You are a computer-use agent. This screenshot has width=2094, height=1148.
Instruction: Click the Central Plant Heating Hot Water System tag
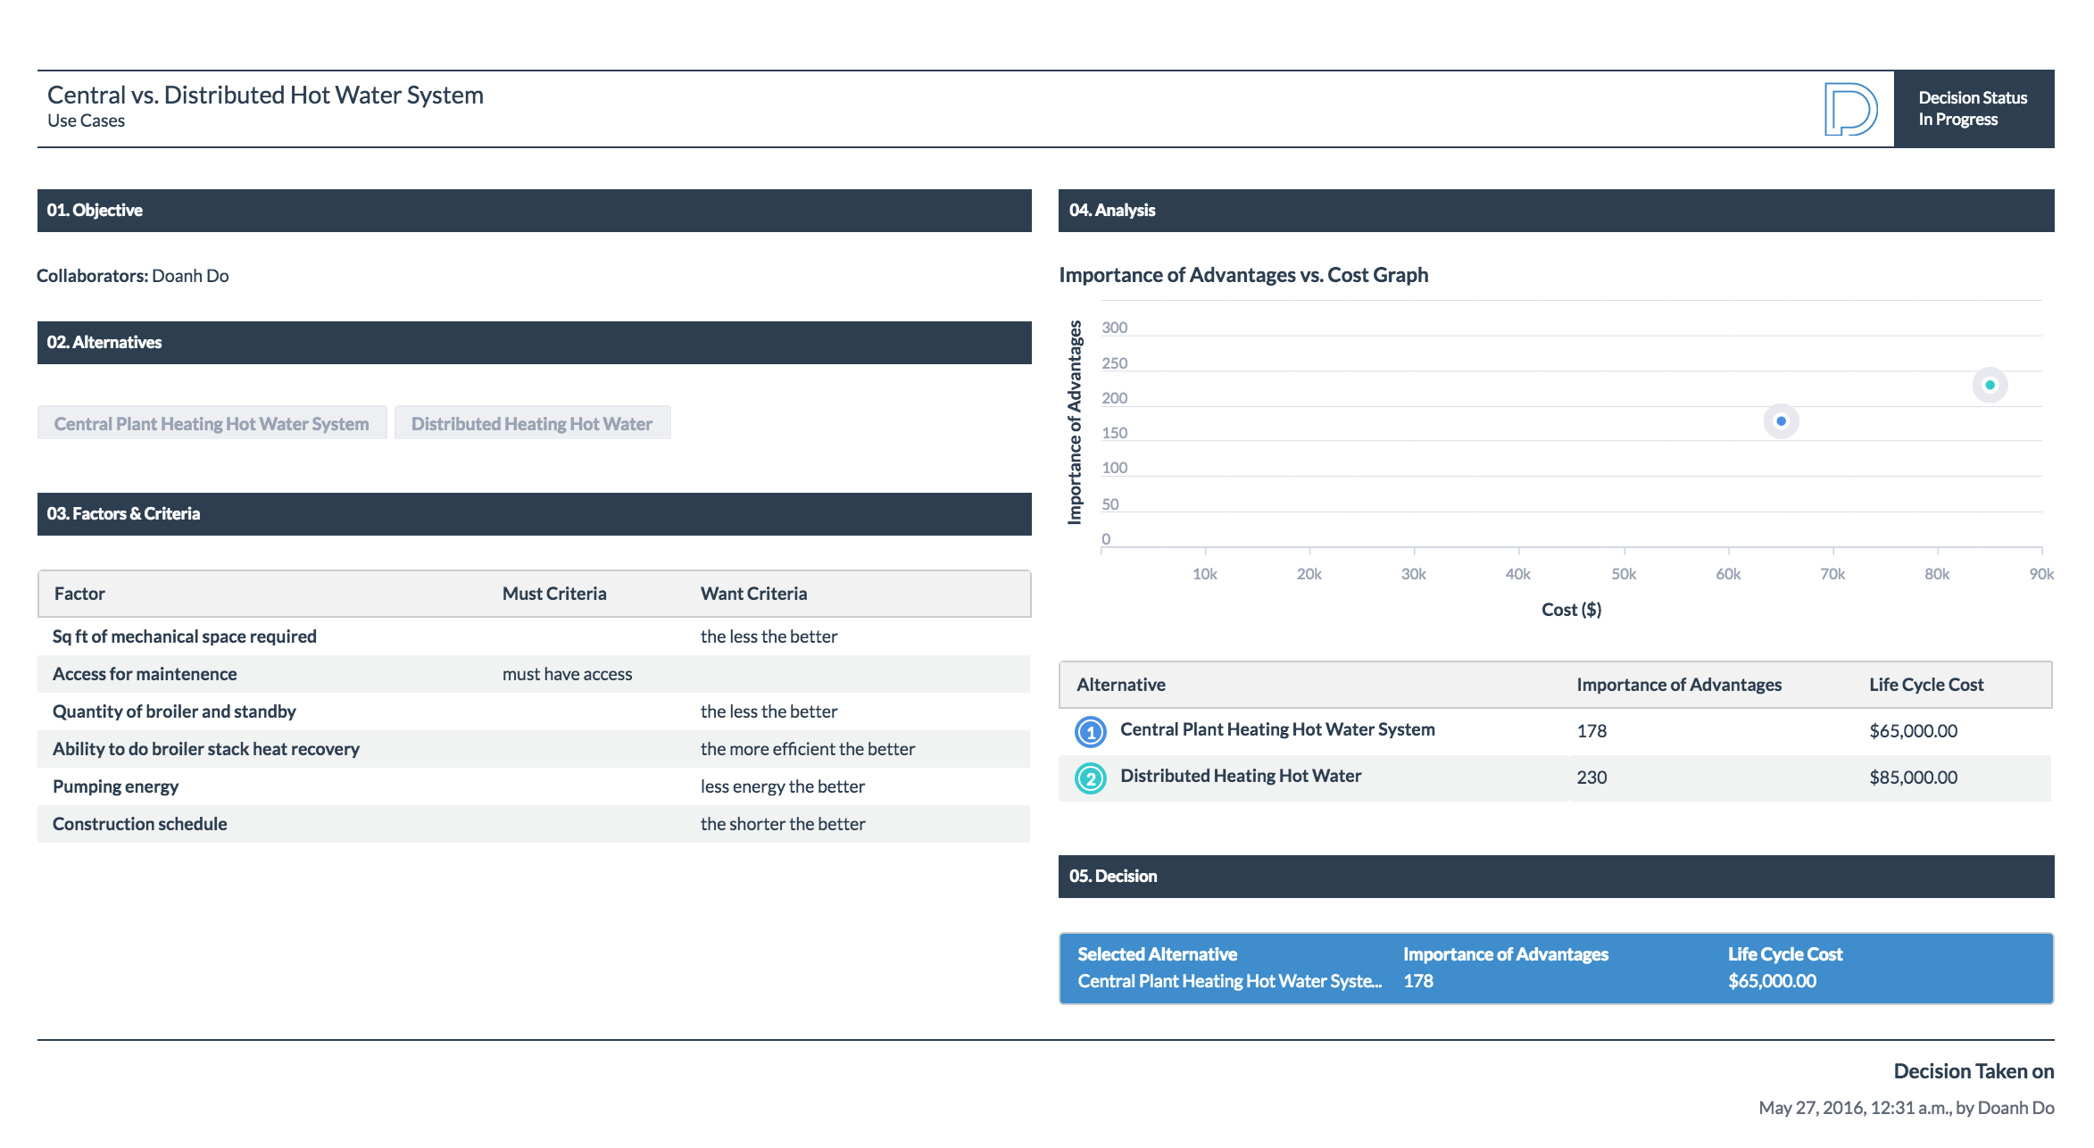[212, 423]
